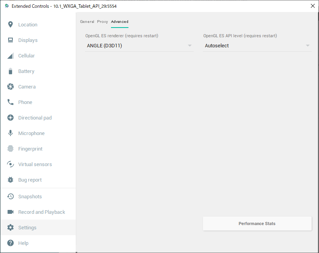319x253 pixels.
Task: Select the Advanced tab
Action: pos(120,22)
